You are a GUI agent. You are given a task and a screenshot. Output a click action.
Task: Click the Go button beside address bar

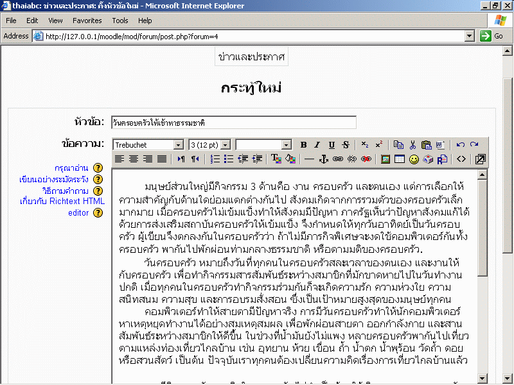[492, 36]
